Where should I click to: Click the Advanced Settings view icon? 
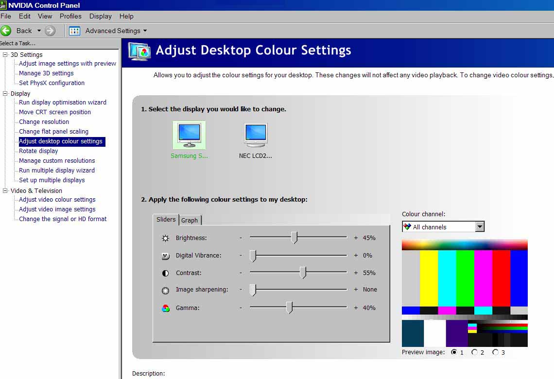pos(74,31)
